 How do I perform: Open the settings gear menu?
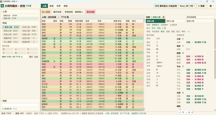pos(211,6)
